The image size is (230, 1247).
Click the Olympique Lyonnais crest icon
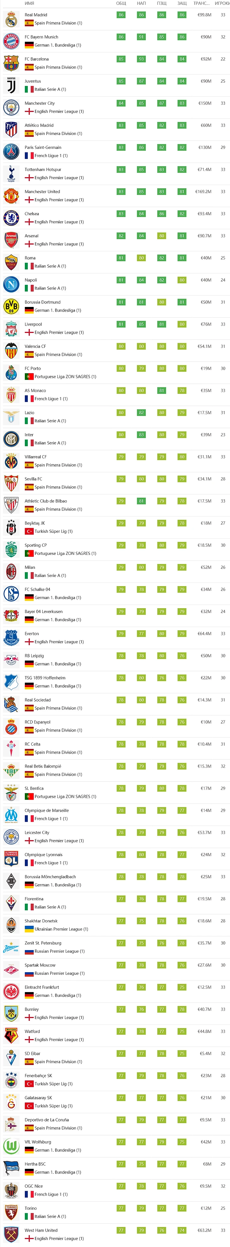point(11,859)
